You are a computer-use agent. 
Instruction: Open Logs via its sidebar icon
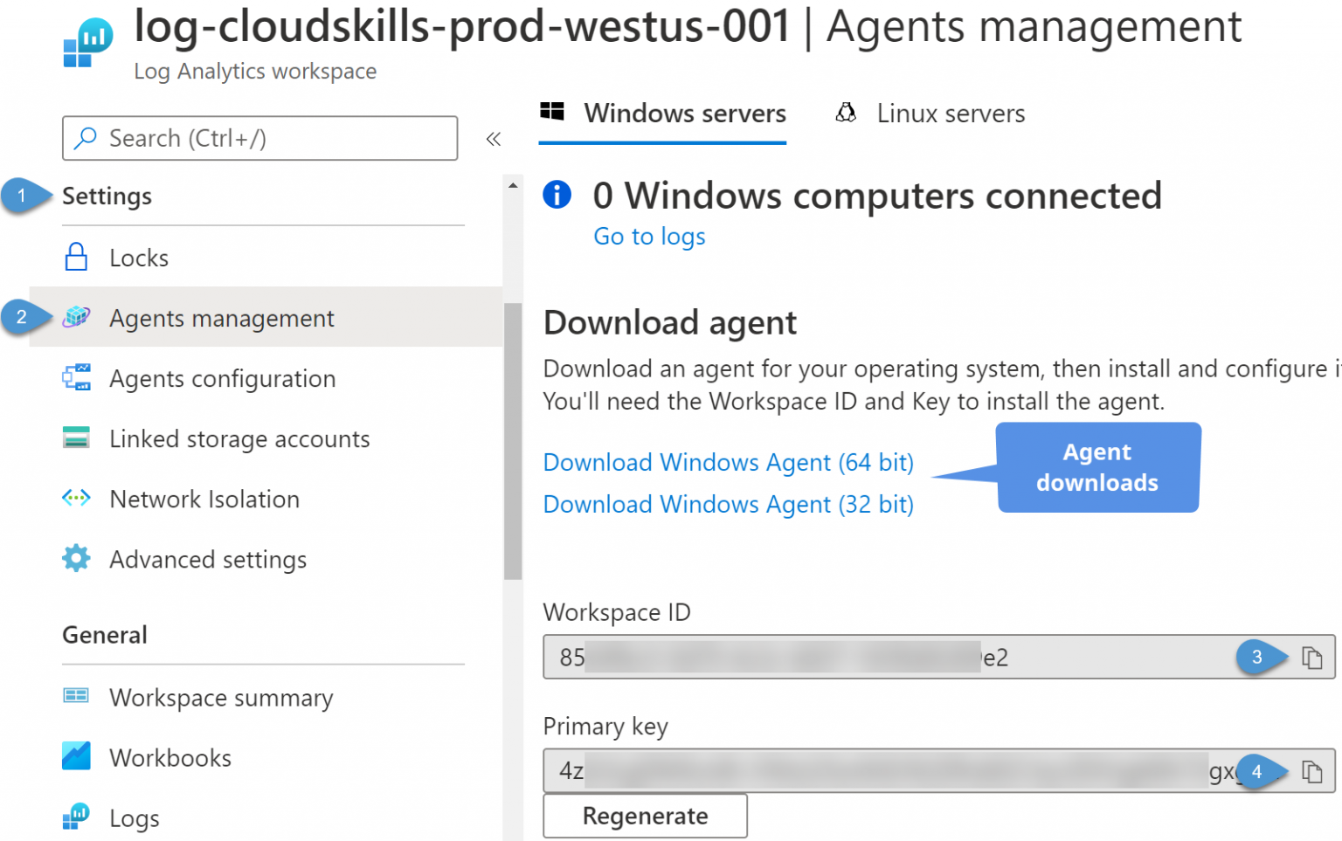click(76, 817)
